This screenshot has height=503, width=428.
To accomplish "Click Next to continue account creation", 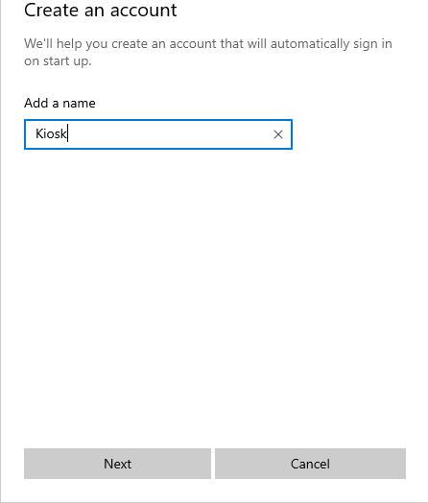I will click(x=117, y=464).
